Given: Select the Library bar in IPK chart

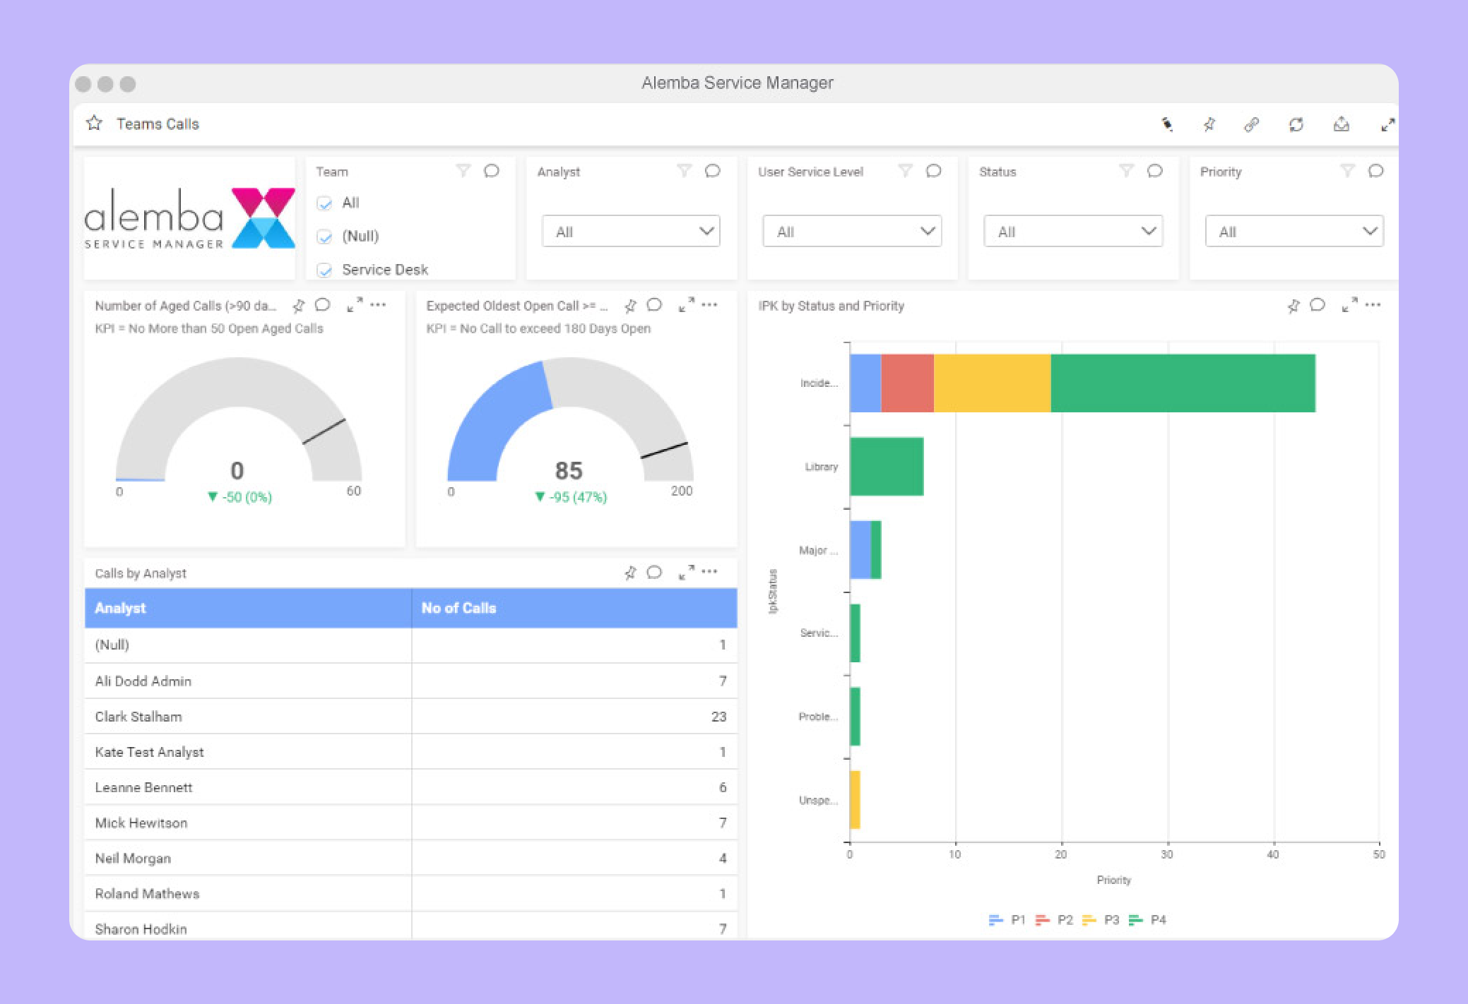Looking at the screenshot, I should 887,467.
